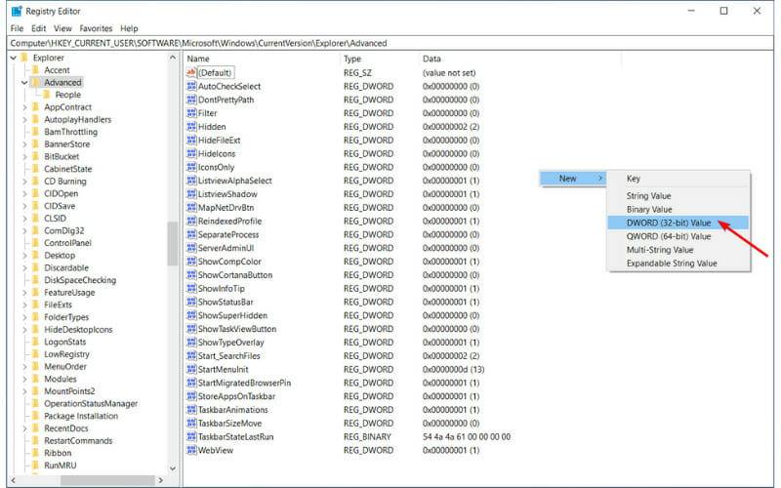Expand the AppContract tree node
781x488 pixels.
click(x=24, y=107)
